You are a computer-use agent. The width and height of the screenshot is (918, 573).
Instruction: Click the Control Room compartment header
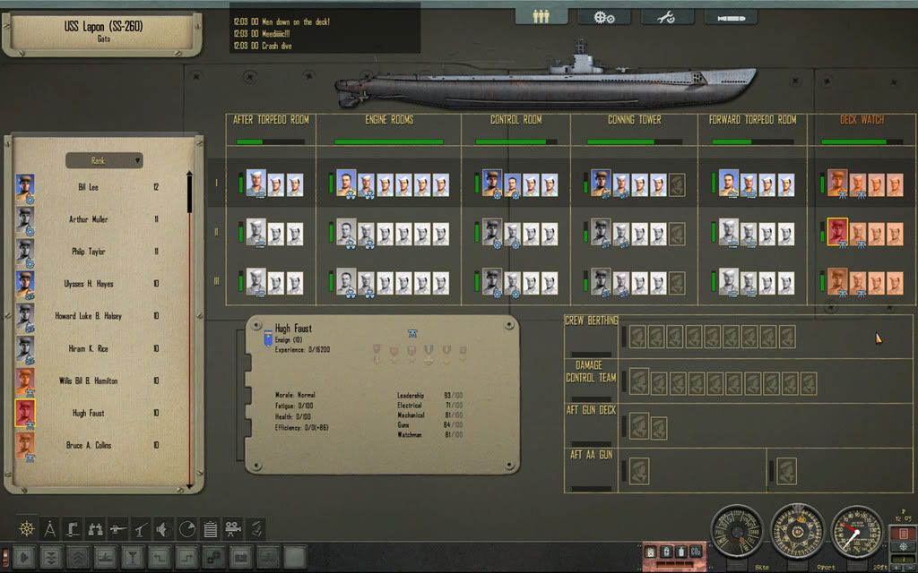(515, 120)
